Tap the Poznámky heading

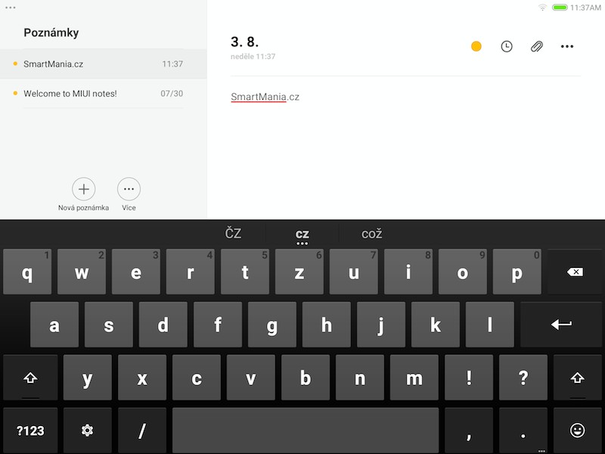coord(51,33)
